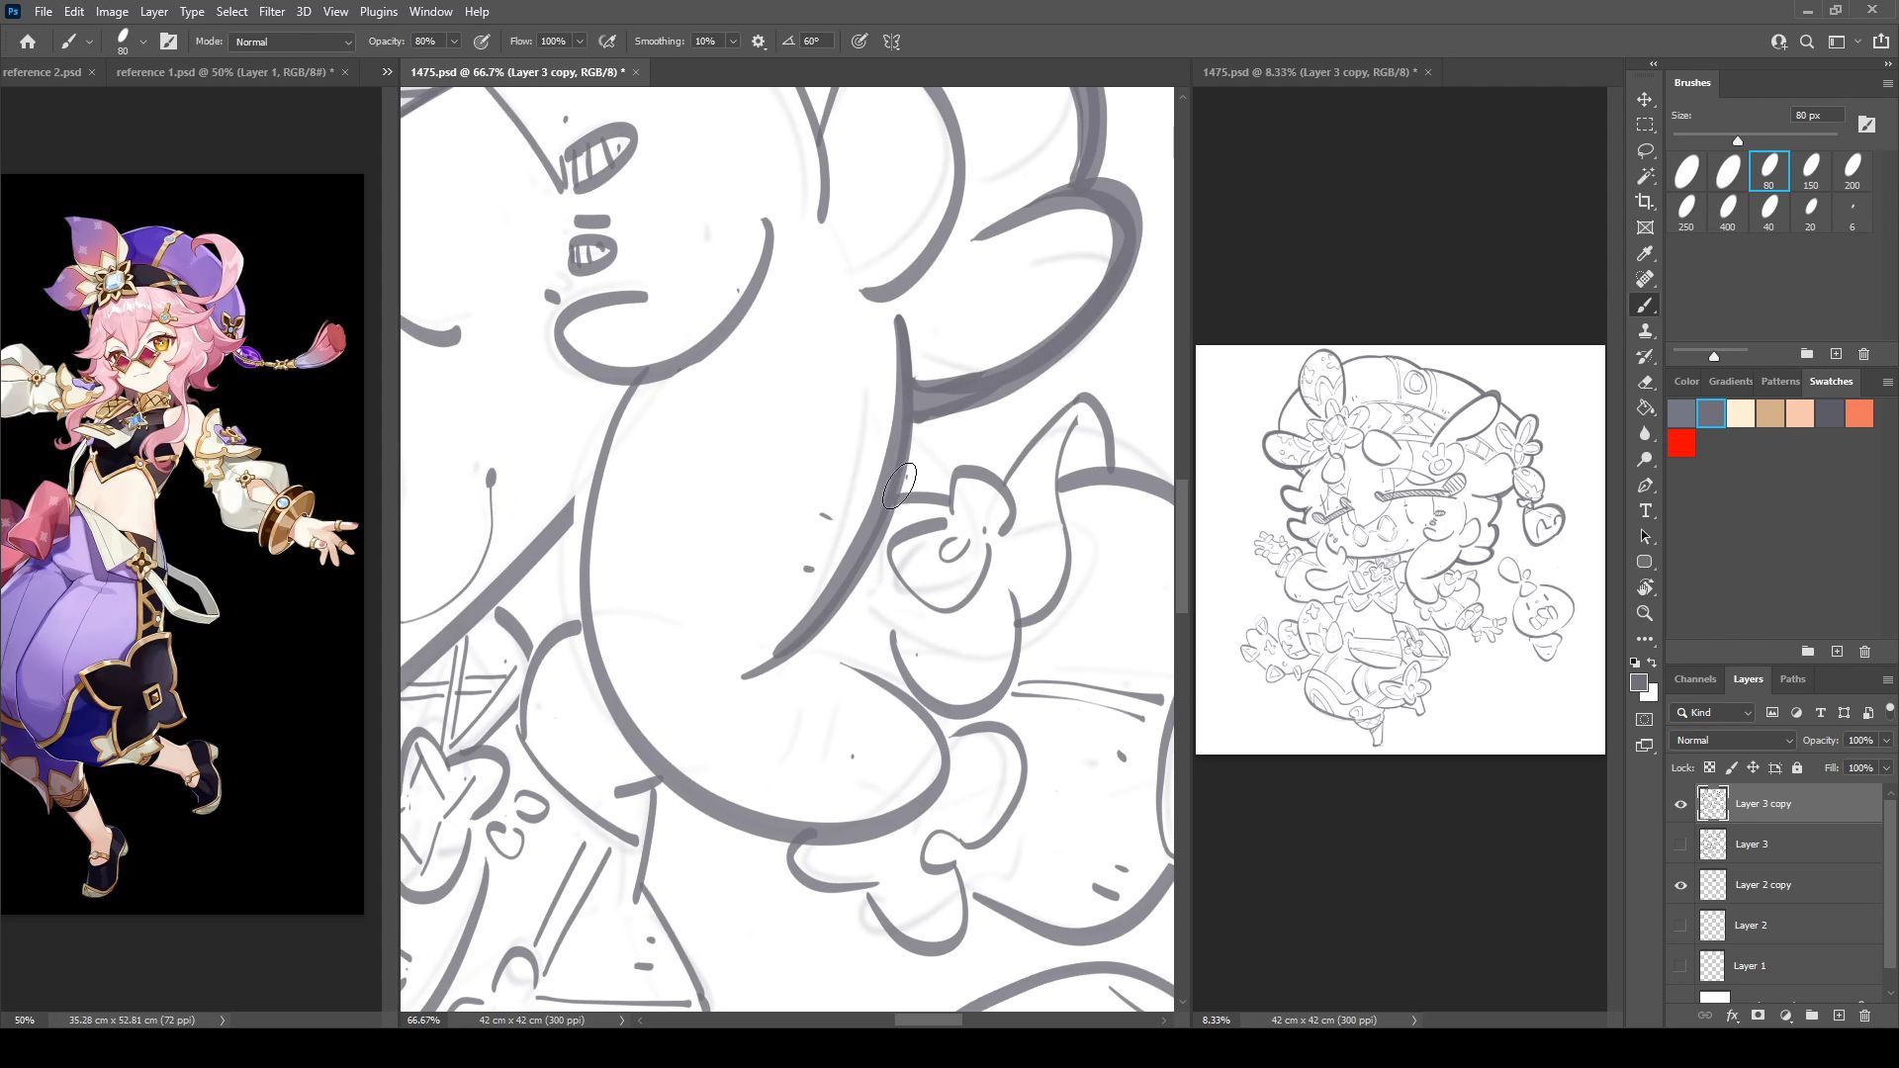Open layer blend mode Normal dropdown
The image size is (1899, 1068).
coord(1733,740)
